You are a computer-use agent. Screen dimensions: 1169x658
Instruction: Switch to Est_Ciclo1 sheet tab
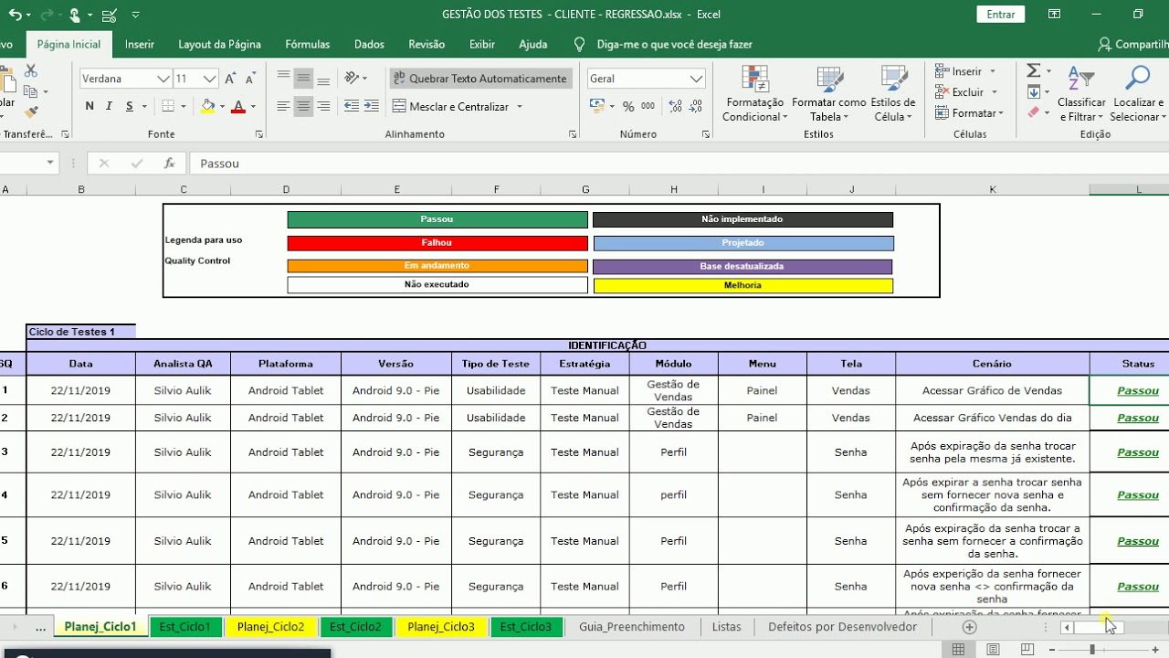[x=184, y=627]
